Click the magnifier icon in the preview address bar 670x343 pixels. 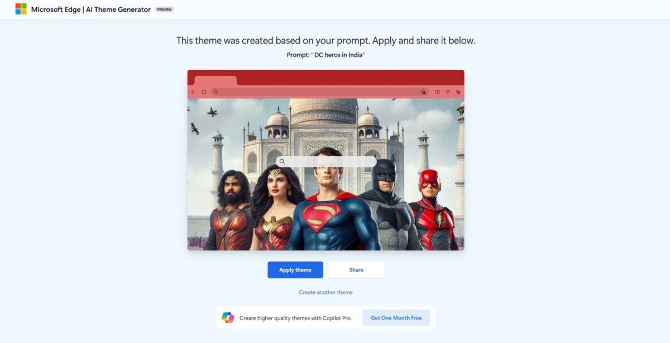[x=216, y=92]
